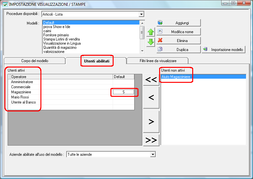The width and height of the screenshot is (253, 179).
Task: Minimize the Impostazione Visualizzazioni window
Action: 225,3
